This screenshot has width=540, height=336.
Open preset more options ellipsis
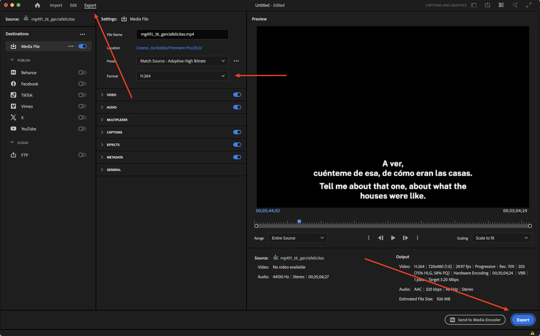pos(236,61)
